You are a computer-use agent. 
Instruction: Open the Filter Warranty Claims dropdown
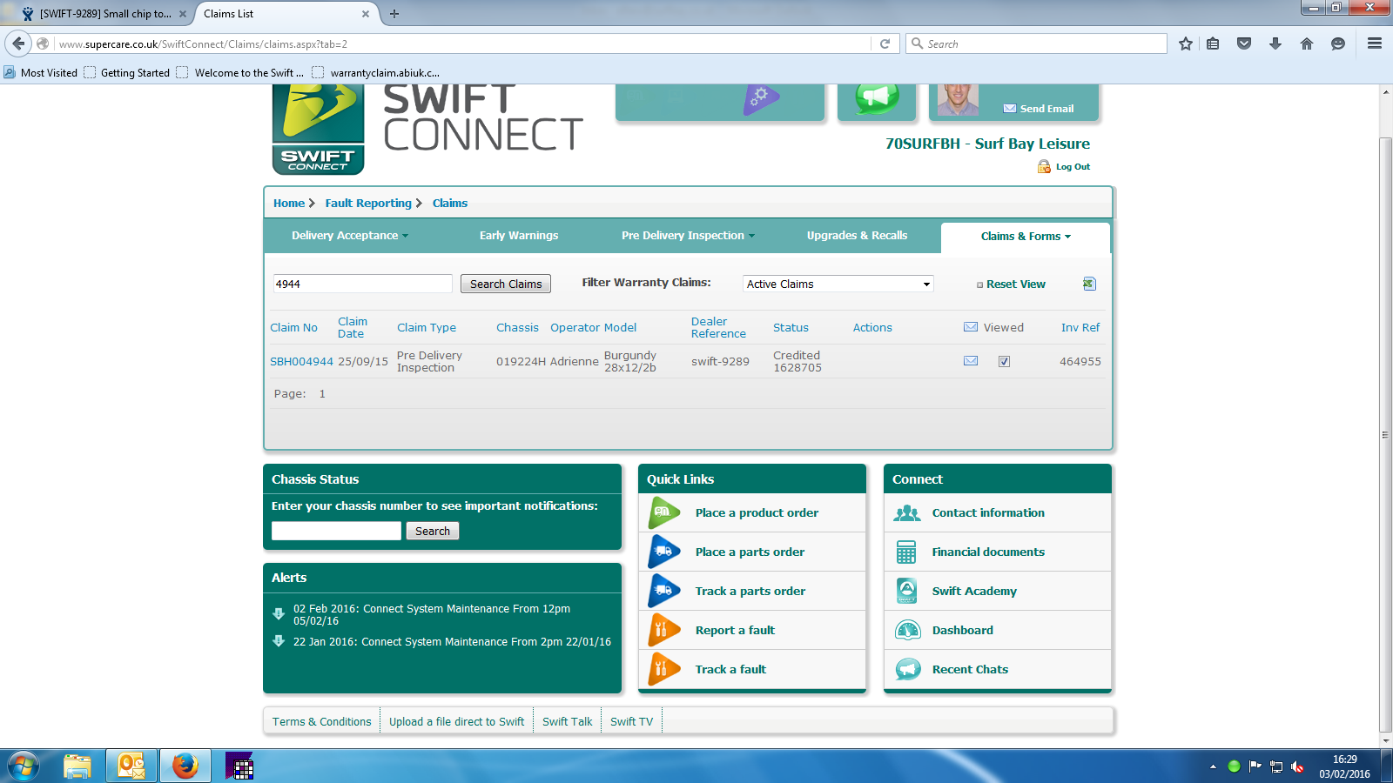[838, 284]
